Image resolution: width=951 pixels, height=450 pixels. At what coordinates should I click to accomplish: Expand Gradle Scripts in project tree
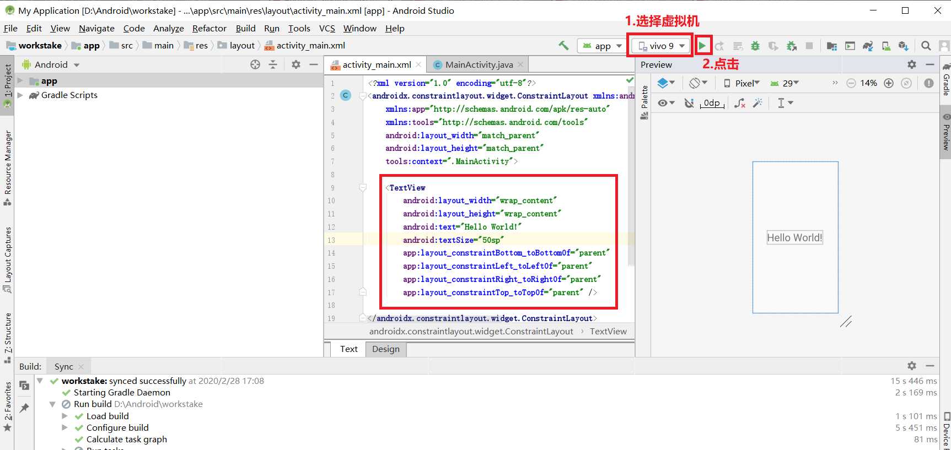[20, 95]
